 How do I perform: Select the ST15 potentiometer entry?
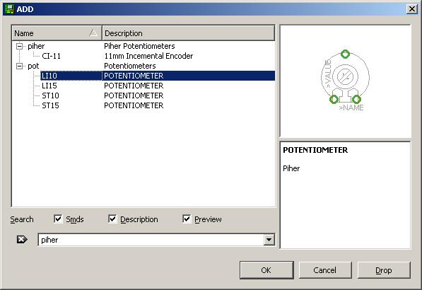(50, 105)
